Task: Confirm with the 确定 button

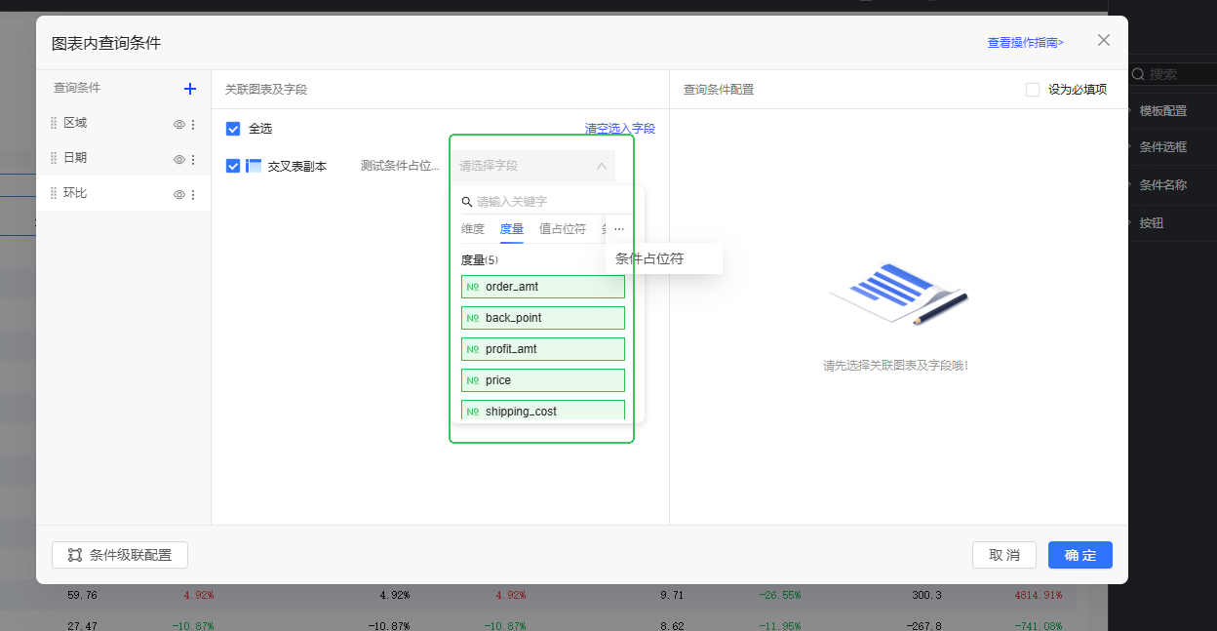Action: [x=1080, y=555]
